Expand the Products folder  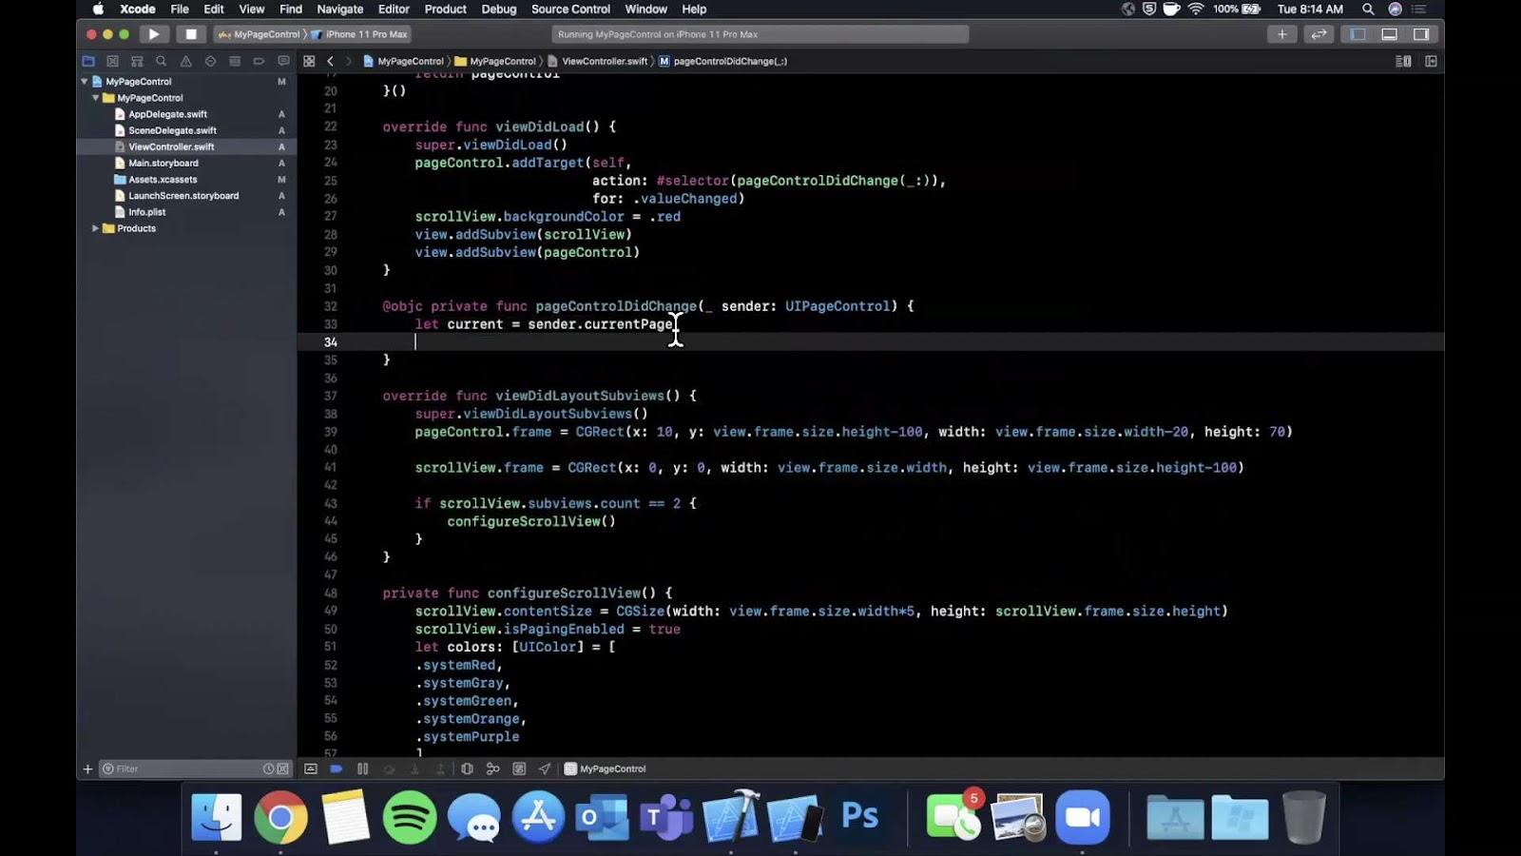tap(95, 228)
